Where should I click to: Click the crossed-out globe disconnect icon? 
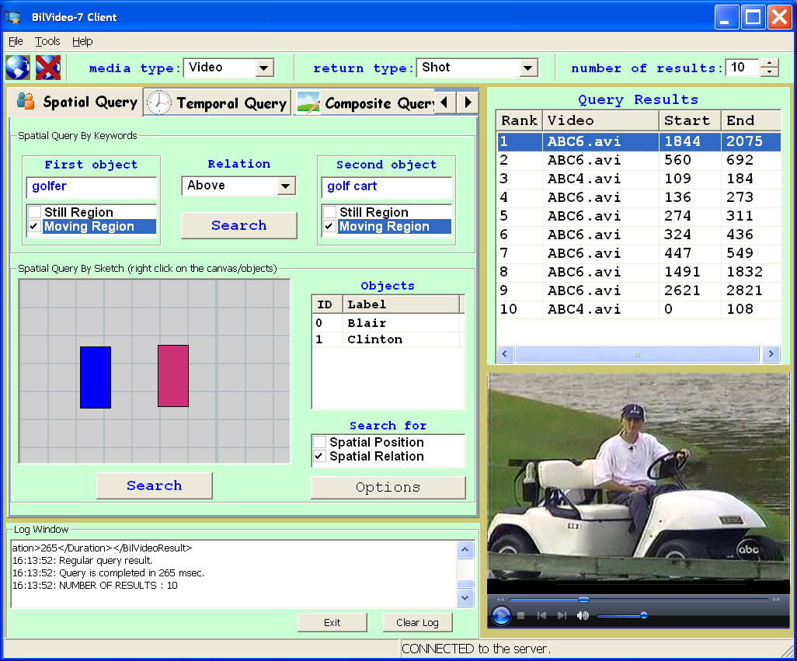(47, 68)
